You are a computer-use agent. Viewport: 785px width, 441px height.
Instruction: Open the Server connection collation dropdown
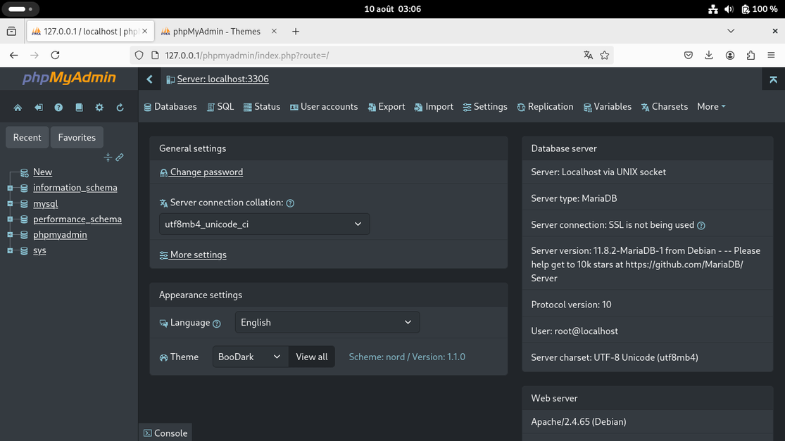coord(263,224)
